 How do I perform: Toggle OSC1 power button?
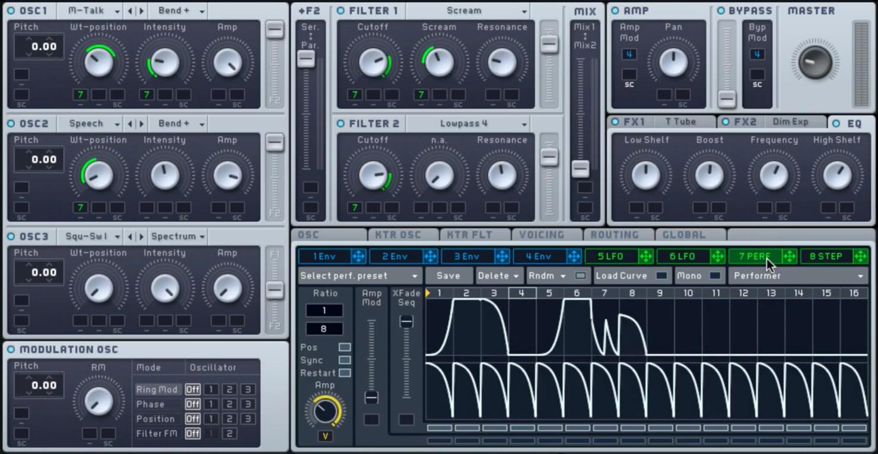point(11,11)
